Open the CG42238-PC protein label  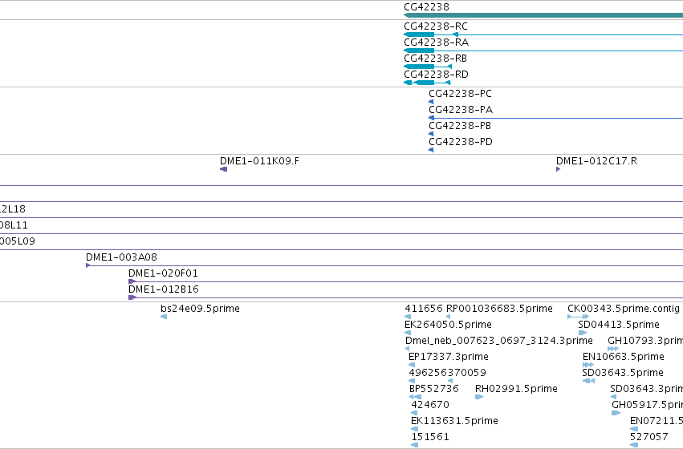pyautogui.click(x=461, y=94)
